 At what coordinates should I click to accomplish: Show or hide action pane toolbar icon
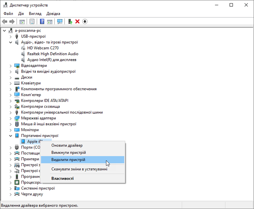(50, 21)
